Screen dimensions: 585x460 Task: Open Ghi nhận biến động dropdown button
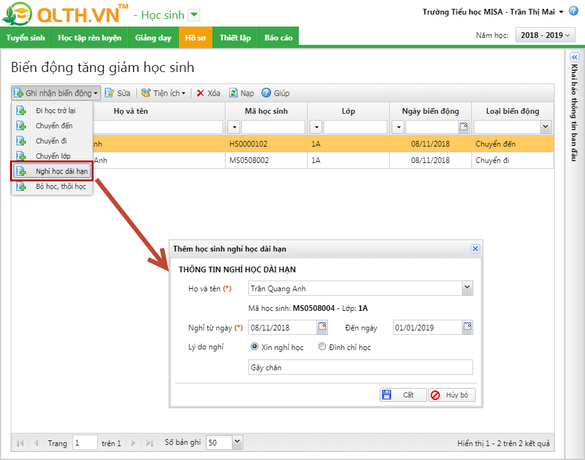coord(56,93)
